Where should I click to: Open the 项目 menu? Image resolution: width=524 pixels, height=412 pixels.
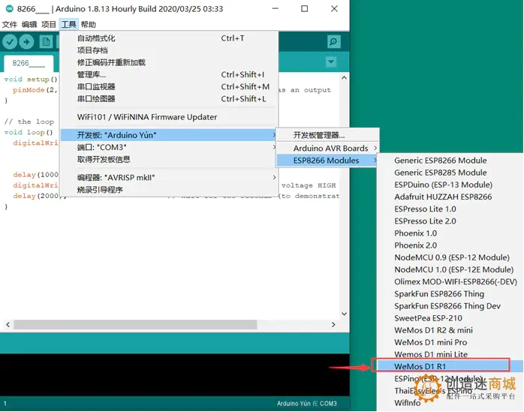point(49,25)
